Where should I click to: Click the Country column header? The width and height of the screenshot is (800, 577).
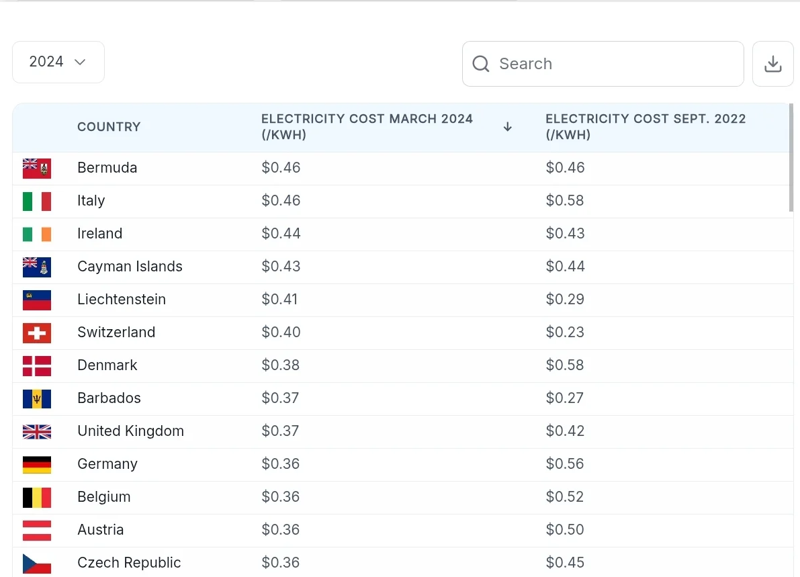109,127
